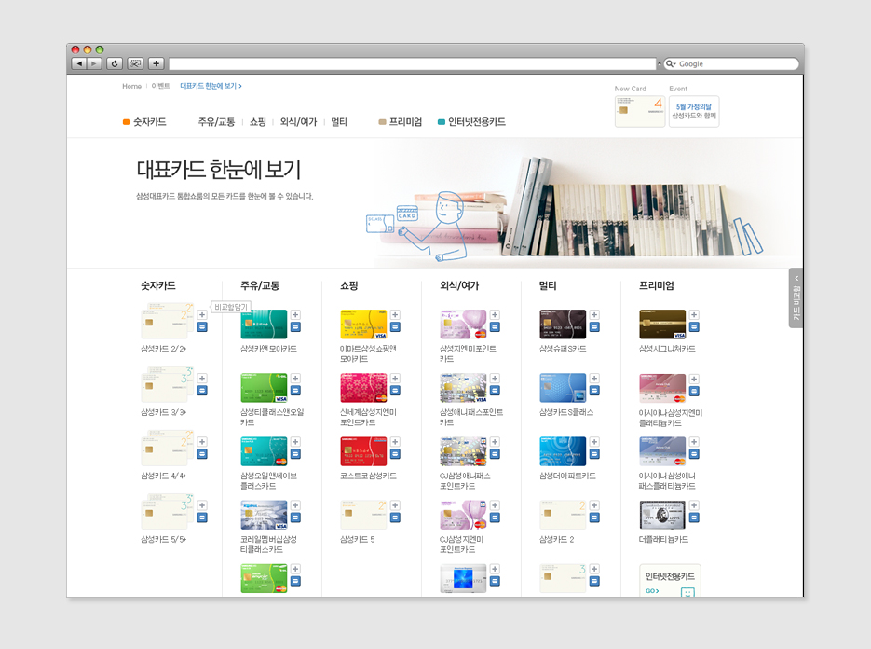The width and height of the screenshot is (871, 649).
Task: Open the 삼성애니패스포인트카드 card image
Action: click(x=463, y=388)
